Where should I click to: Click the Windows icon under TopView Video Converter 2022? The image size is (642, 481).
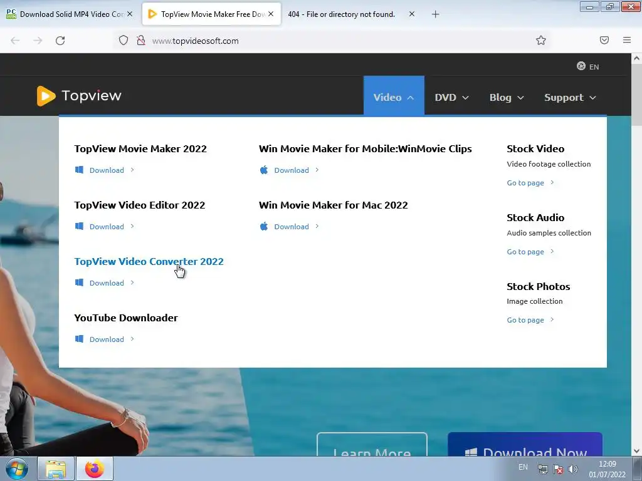pyautogui.click(x=80, y=282)
